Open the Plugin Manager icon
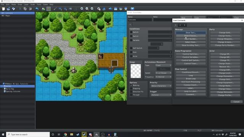This screenshot has width=244, height=137. 104,9
